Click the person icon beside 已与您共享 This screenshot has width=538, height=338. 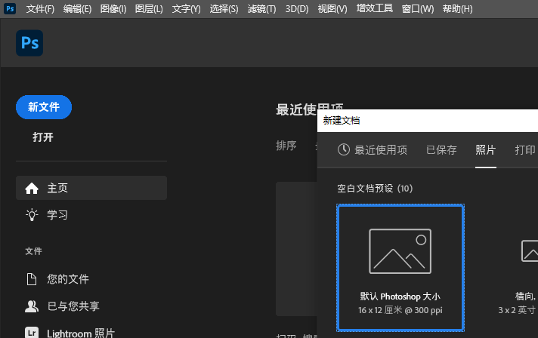32,306
